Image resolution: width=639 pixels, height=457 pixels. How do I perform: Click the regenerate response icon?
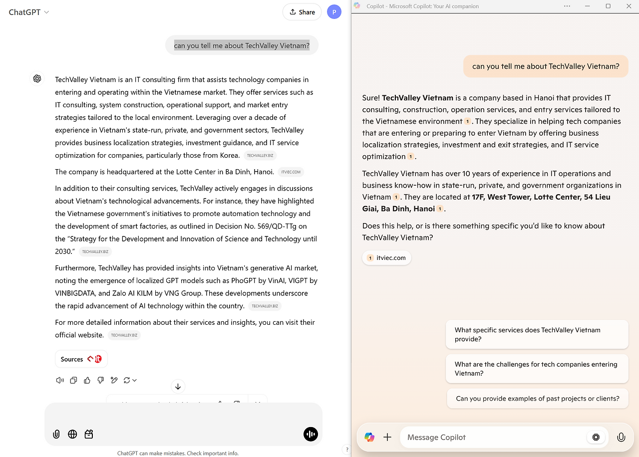(127, 380)
